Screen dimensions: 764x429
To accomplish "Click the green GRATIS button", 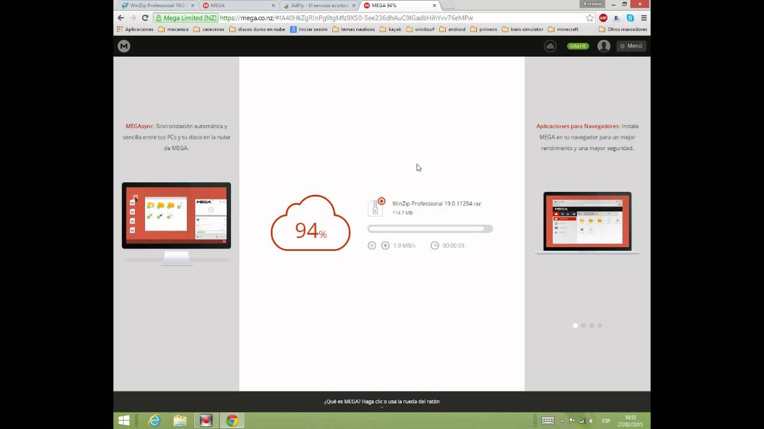I will pos(578,46).
